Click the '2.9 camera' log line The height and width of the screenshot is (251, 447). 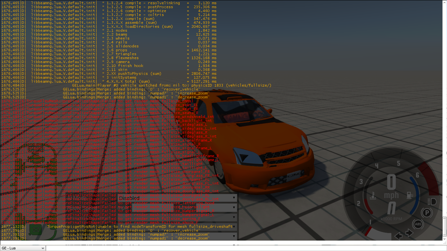pos(109,62)
